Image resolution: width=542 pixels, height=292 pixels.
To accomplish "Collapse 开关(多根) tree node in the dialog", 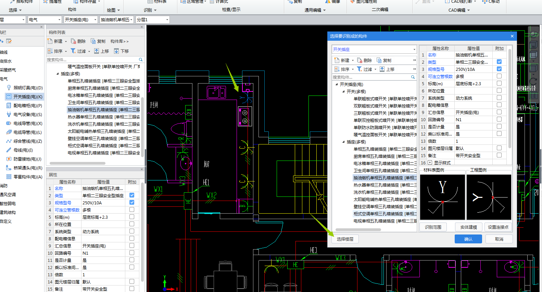I will [343, 91].
